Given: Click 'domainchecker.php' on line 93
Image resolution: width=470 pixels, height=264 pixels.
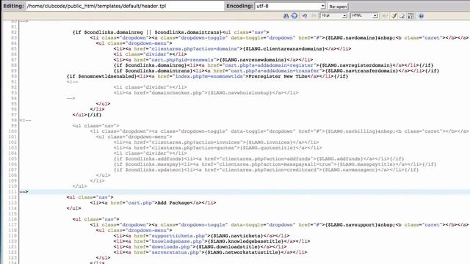Looking at the screenshot, I should [x=176, y=93].
